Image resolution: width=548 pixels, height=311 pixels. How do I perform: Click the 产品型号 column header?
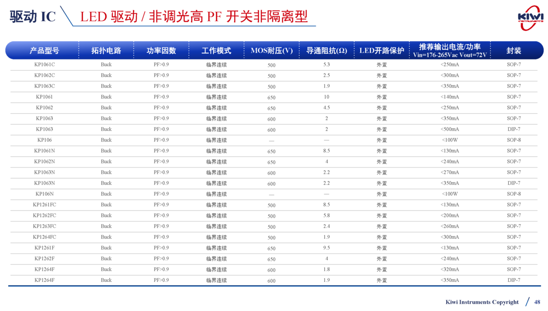[x=44, y=51]
